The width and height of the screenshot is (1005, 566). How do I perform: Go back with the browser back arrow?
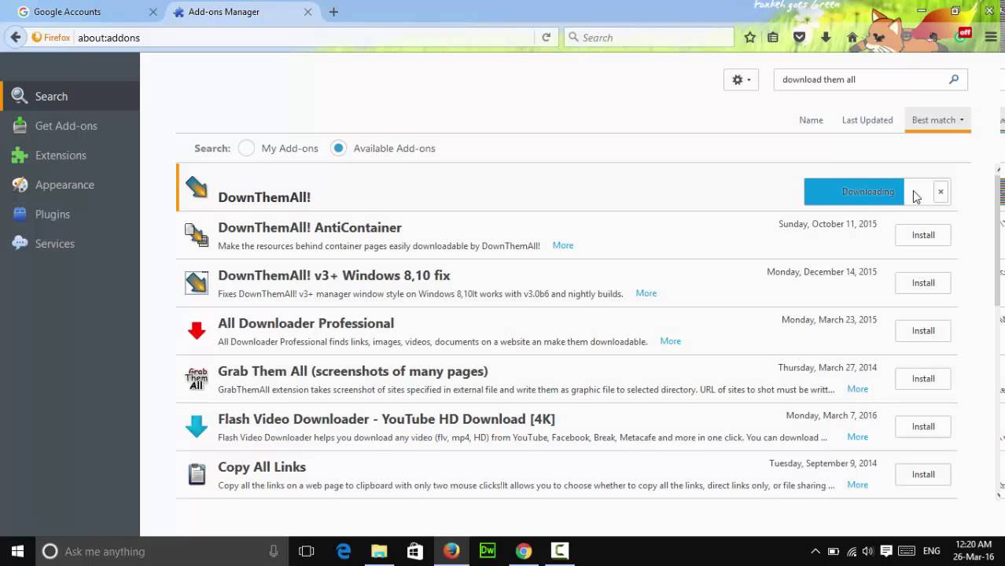[x=16, y=37]
